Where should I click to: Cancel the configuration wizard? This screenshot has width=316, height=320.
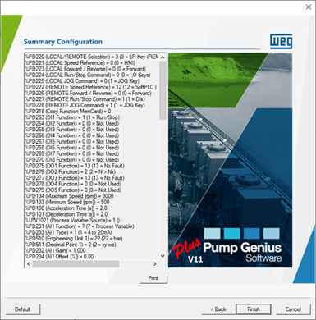pos(293,309)
